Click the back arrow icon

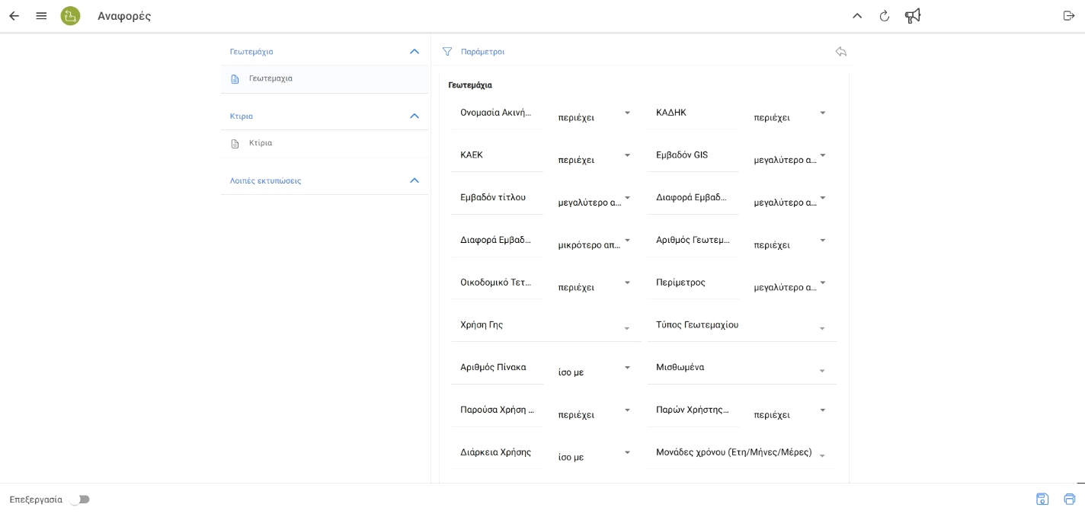click(14, 16)
